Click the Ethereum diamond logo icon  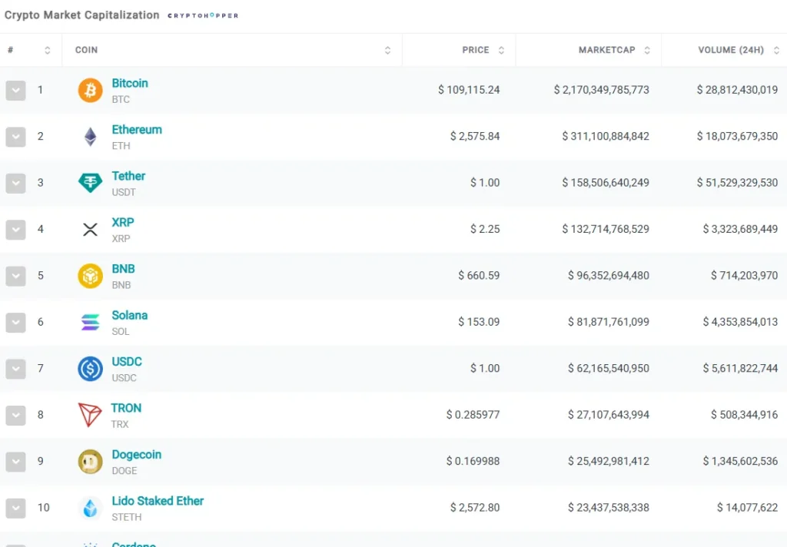[x=90, y=137]
